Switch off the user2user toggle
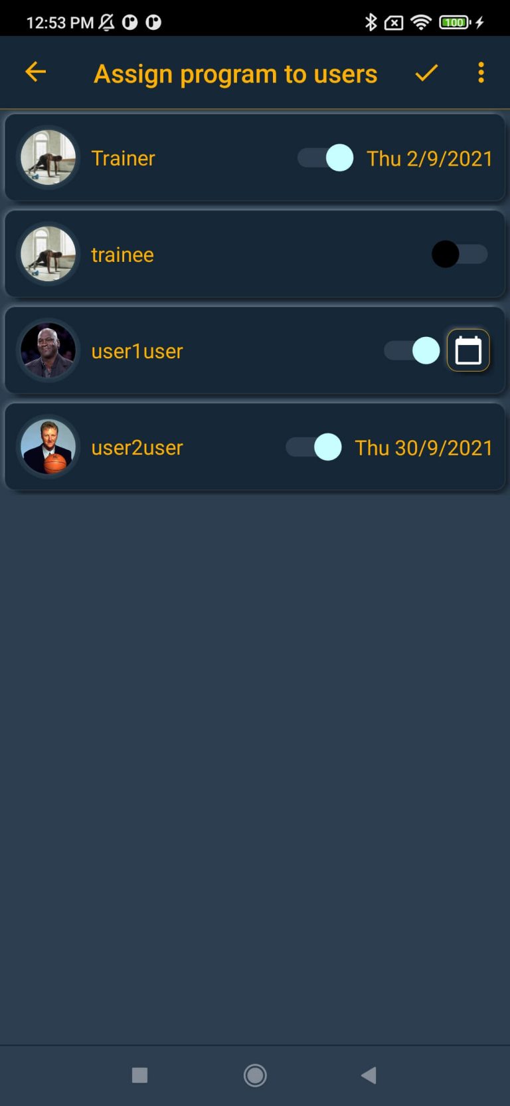Viewport: 510px width, 1106px height. (313, 447)
